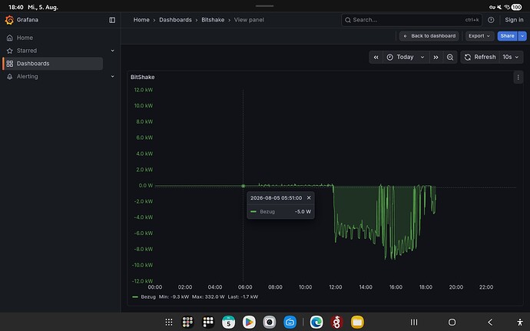Open Alerting in the sidebar

[x=28, y=76]
